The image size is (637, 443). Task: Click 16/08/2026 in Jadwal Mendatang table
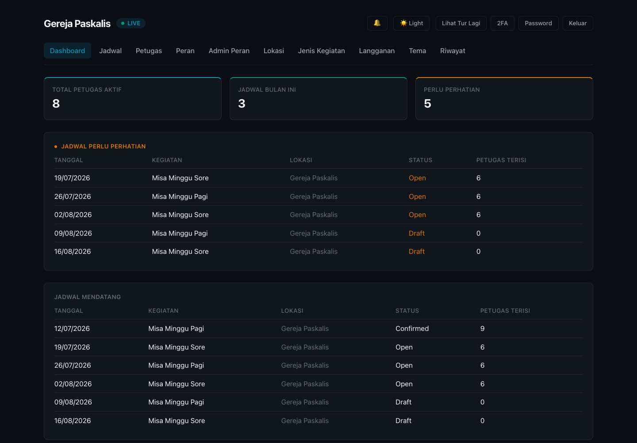coord(73,421)
